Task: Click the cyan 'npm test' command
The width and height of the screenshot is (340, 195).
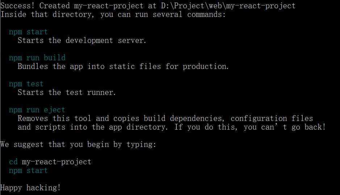Action: pos(26,84)
